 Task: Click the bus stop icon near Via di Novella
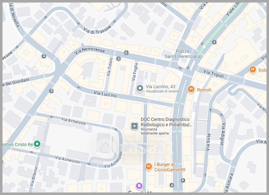coord(43,56)
